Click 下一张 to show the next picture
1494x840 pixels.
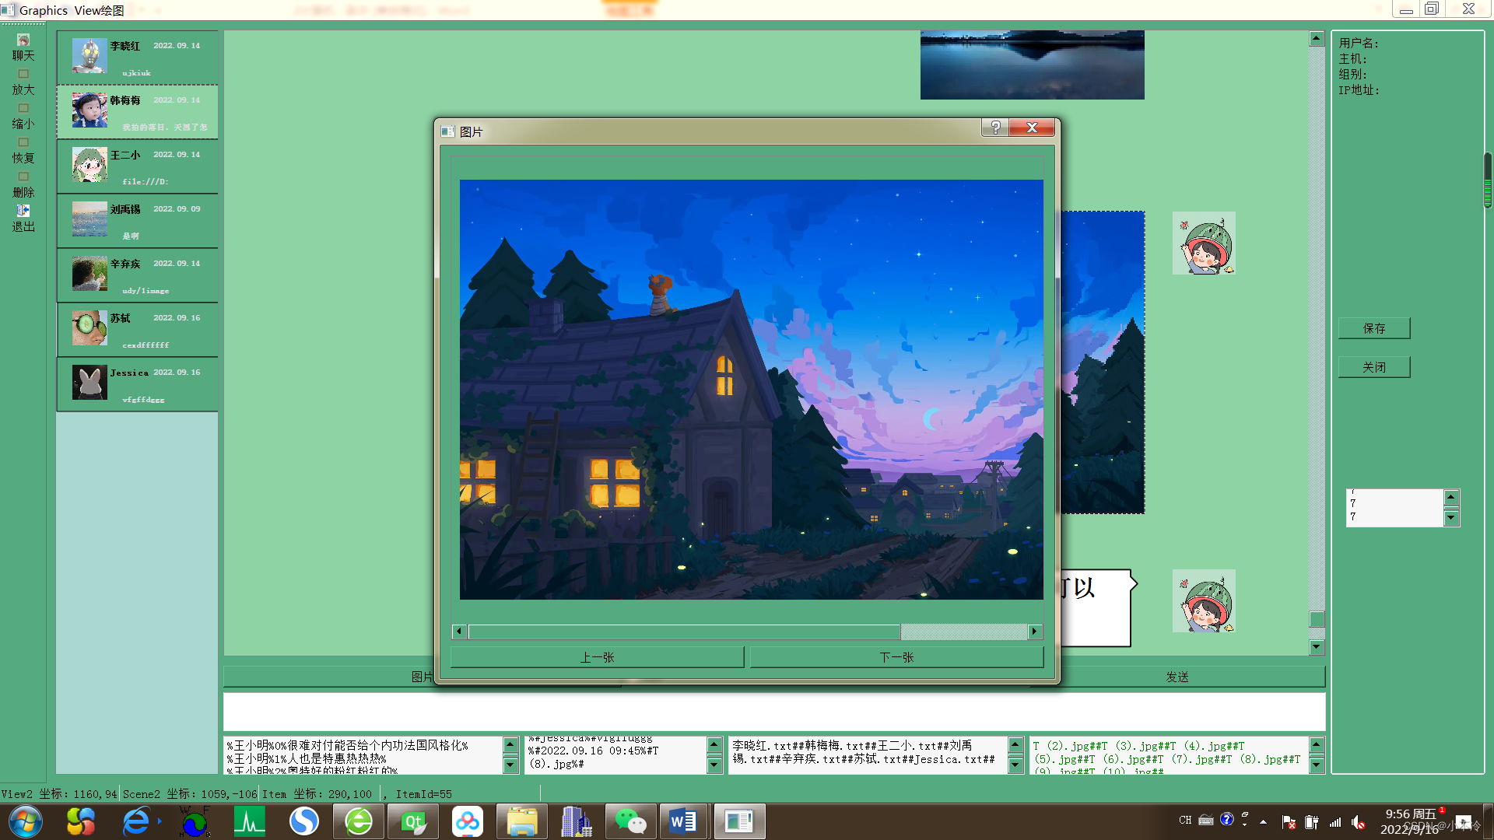coord(896,657)
